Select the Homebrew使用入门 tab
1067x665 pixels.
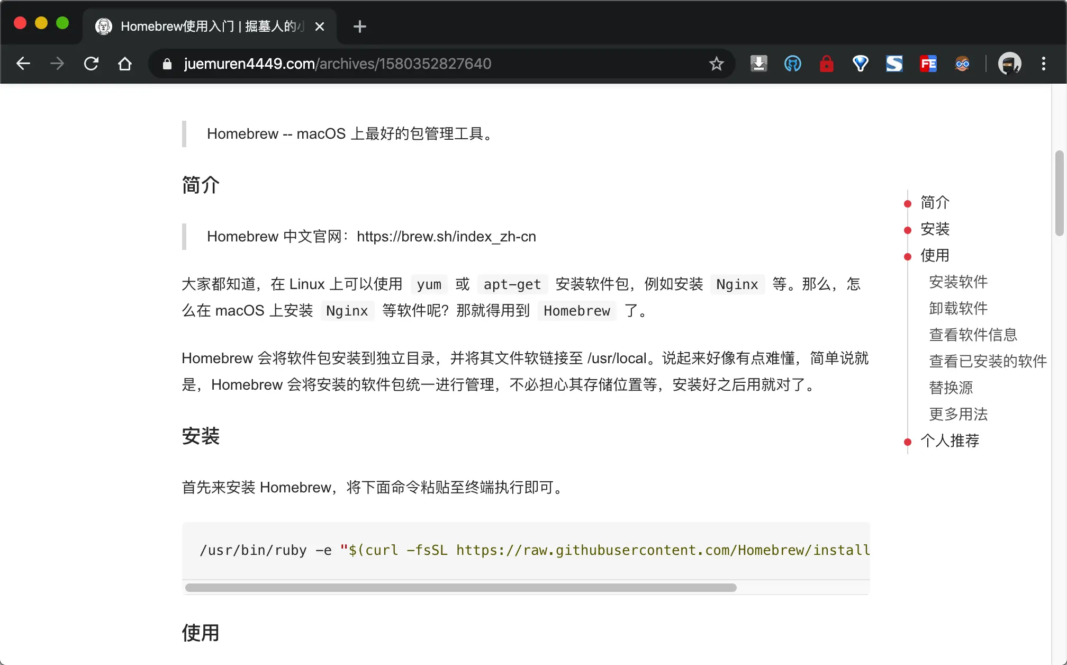click(206, 26)
